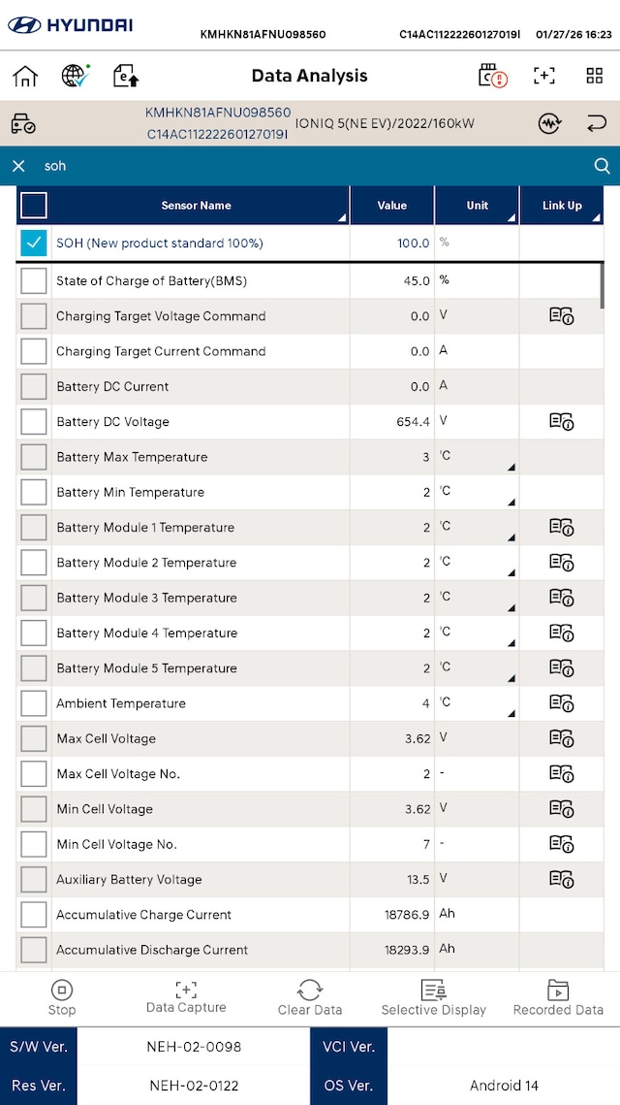Open Selective Display in bottom bar
The image size is (620, 1105).
pos(433,997)
